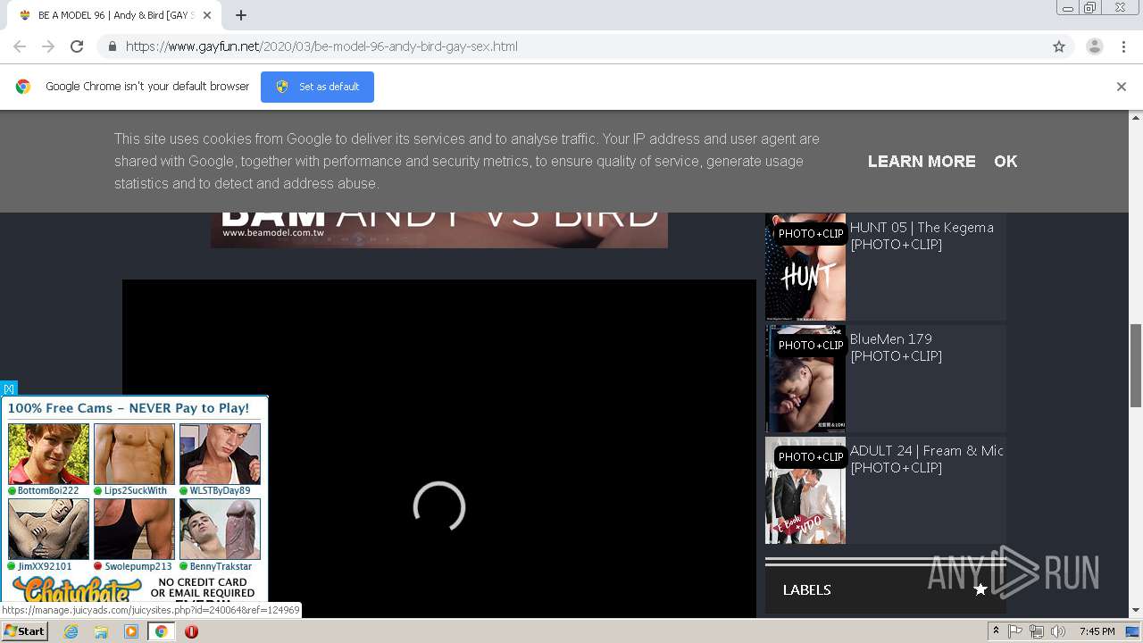1143x643 pixels.
Task: Click the scroll down arrow
Action: click(x=1136, y=611)
